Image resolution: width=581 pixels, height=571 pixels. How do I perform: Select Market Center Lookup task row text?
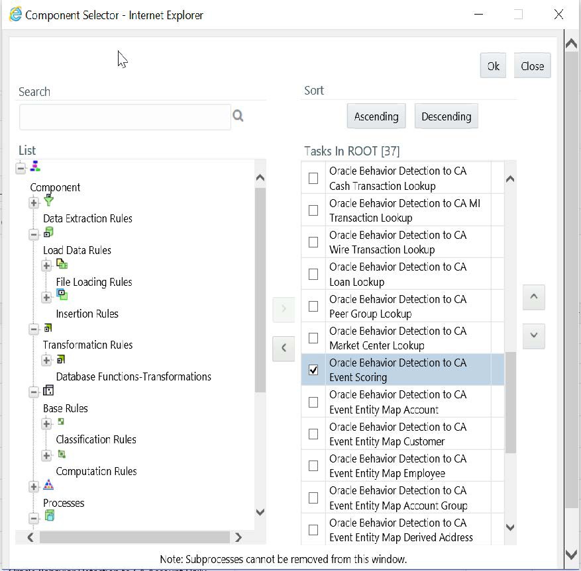397,338
